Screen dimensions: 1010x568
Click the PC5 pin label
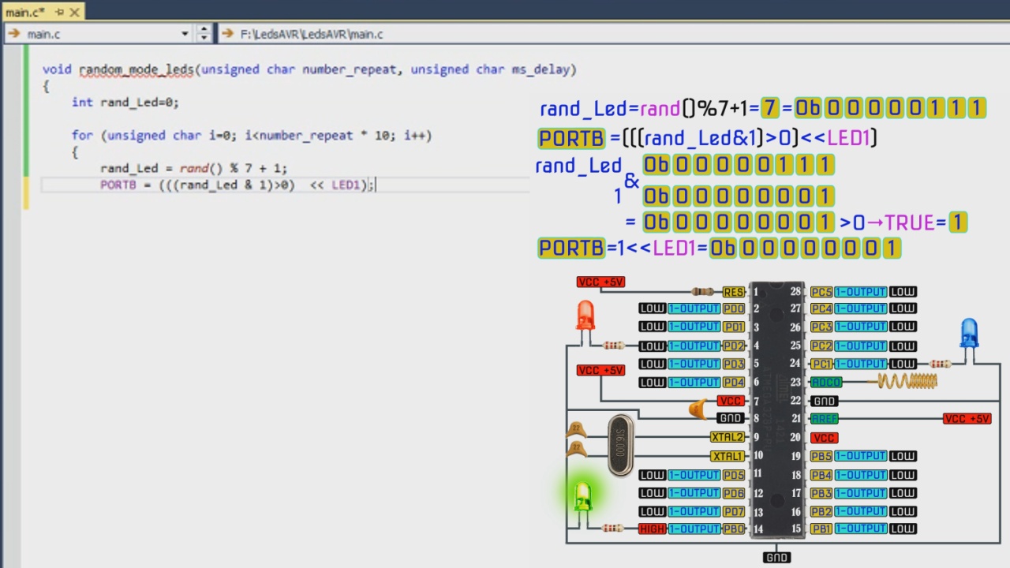821,292
